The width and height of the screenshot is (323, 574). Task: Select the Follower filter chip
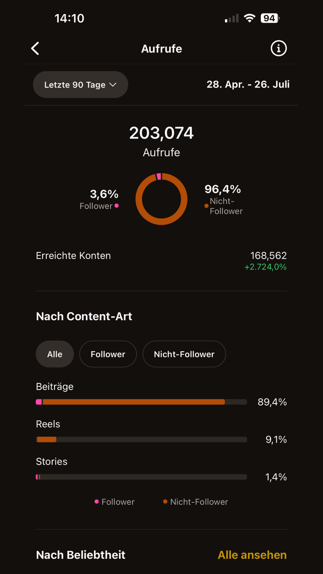click(x=108, y=354)
